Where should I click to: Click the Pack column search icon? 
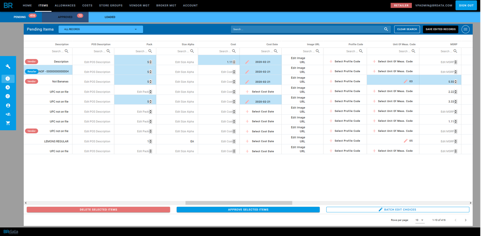pos(150,51)
